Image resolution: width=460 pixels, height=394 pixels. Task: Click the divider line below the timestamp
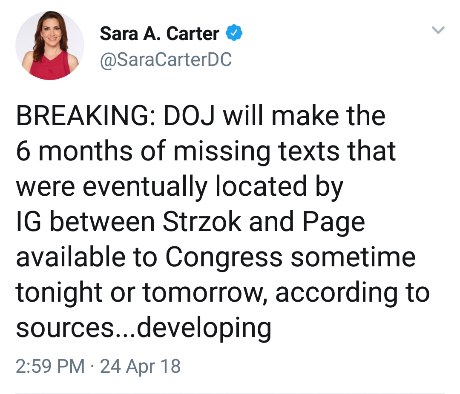[x=230, y=393]
